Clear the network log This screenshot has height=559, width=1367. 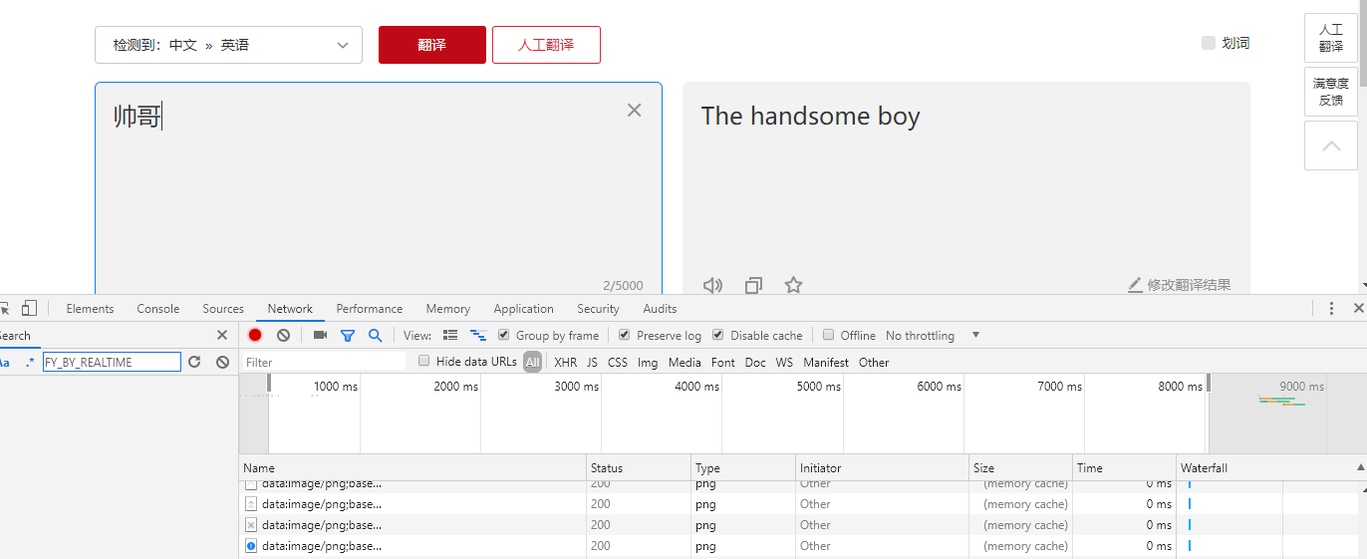283,336
